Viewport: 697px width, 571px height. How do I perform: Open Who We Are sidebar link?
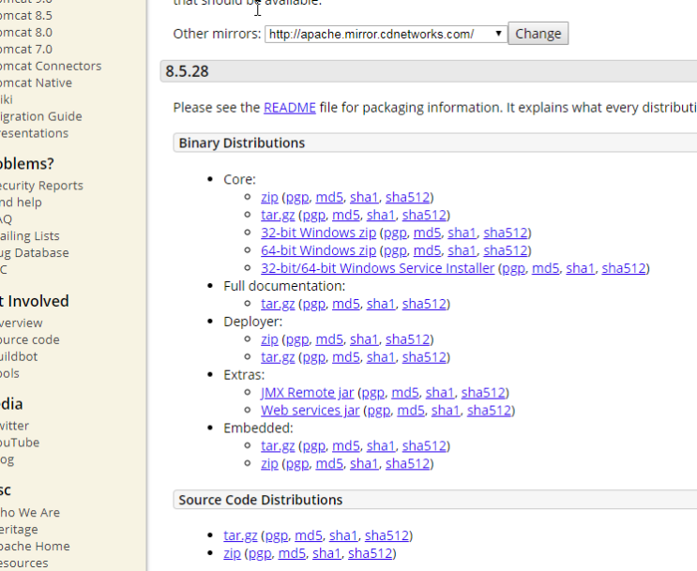[30, 513]
